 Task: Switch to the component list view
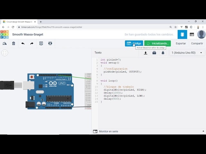[x=192, y=34]
